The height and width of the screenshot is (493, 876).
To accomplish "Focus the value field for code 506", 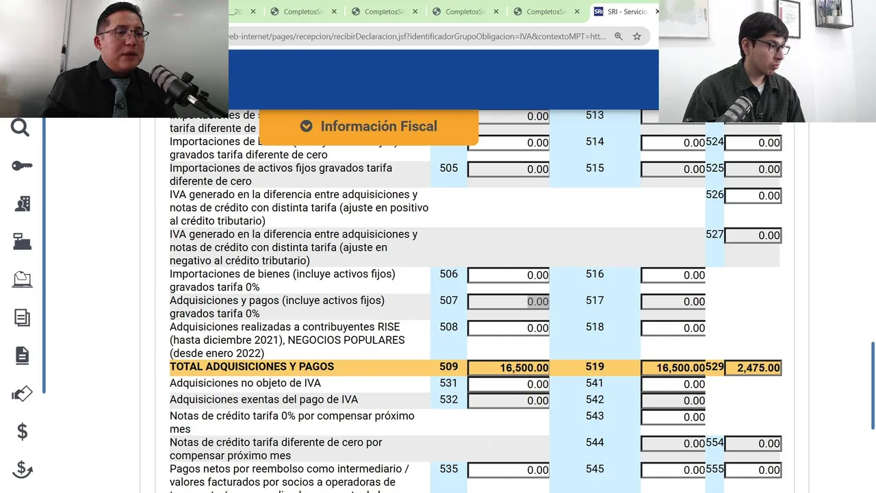I will pos(508,275).
